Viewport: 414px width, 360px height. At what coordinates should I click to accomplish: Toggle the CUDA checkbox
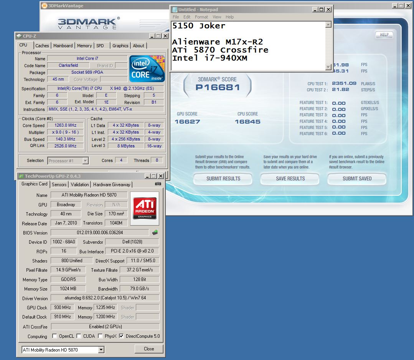[79, 336]
